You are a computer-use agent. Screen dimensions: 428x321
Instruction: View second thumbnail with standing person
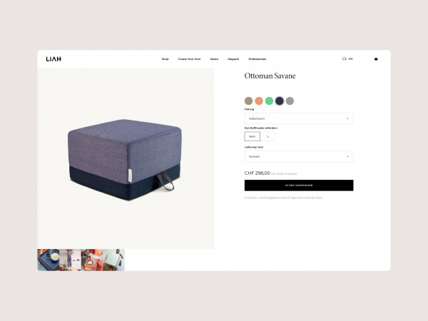pos(70,260)
